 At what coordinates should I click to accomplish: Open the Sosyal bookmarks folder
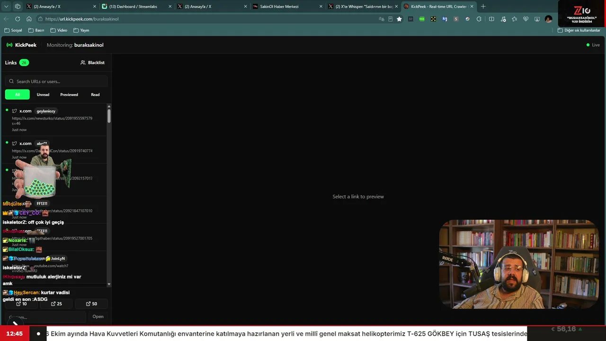pyautogui.click(x=13, y=30)
